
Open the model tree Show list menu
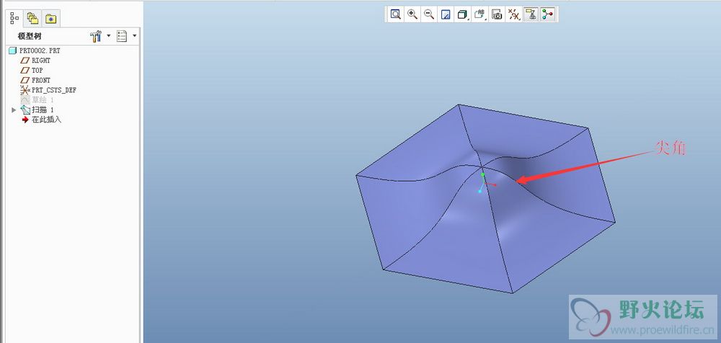pyautogui.click(x=126, y=36)
